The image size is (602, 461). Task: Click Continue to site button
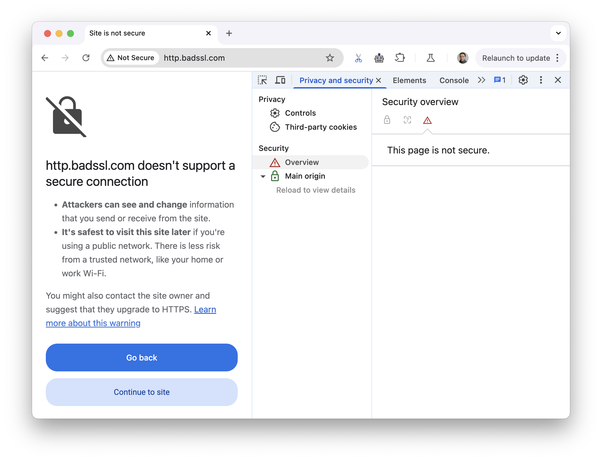tap(141, 392)
